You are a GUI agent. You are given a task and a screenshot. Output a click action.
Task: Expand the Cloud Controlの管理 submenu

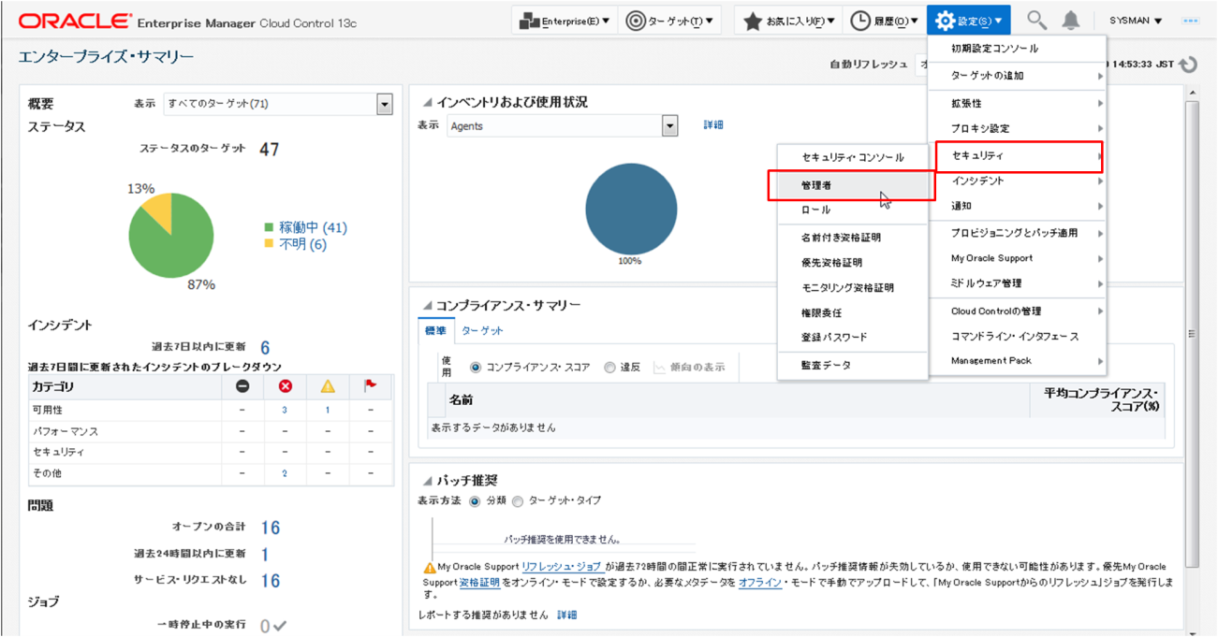click(x=1017, y=311)
